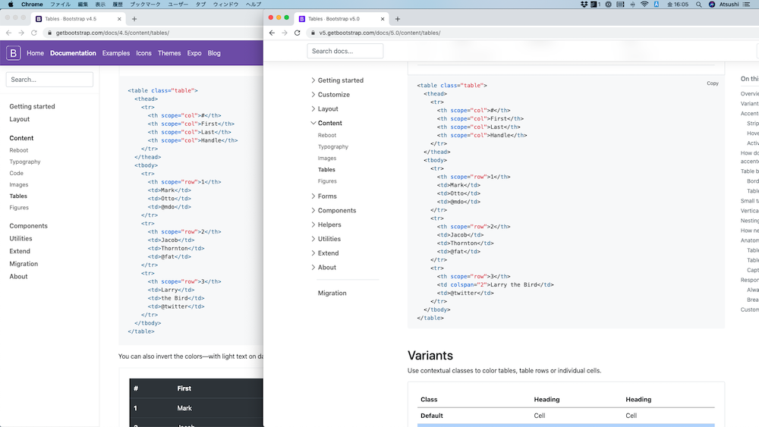This screenshot has width=759, height=427.
Task: Click the lock icon in the v4.5 address bar
Action: [49, 33]
